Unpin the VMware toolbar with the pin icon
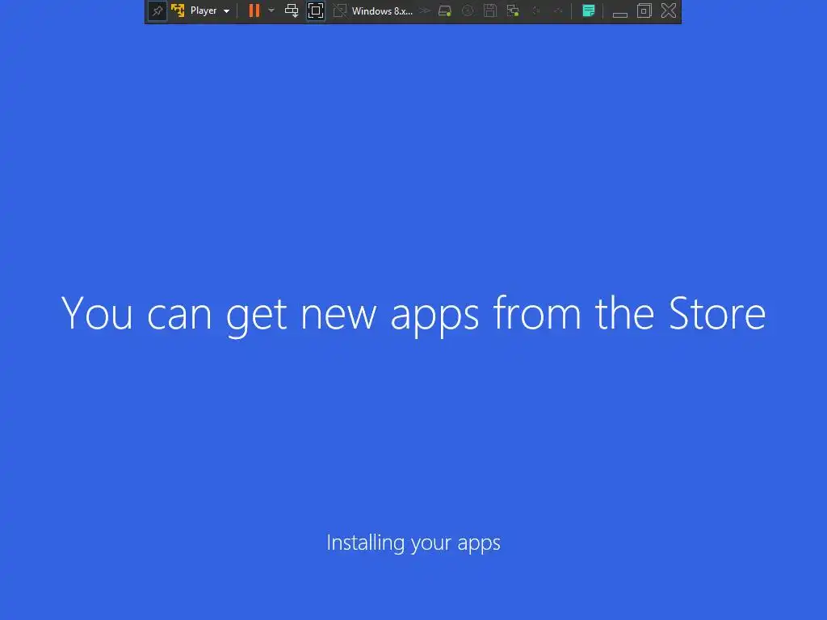The height and width of the screenshot is (620, 827). (x=157, y=11)
